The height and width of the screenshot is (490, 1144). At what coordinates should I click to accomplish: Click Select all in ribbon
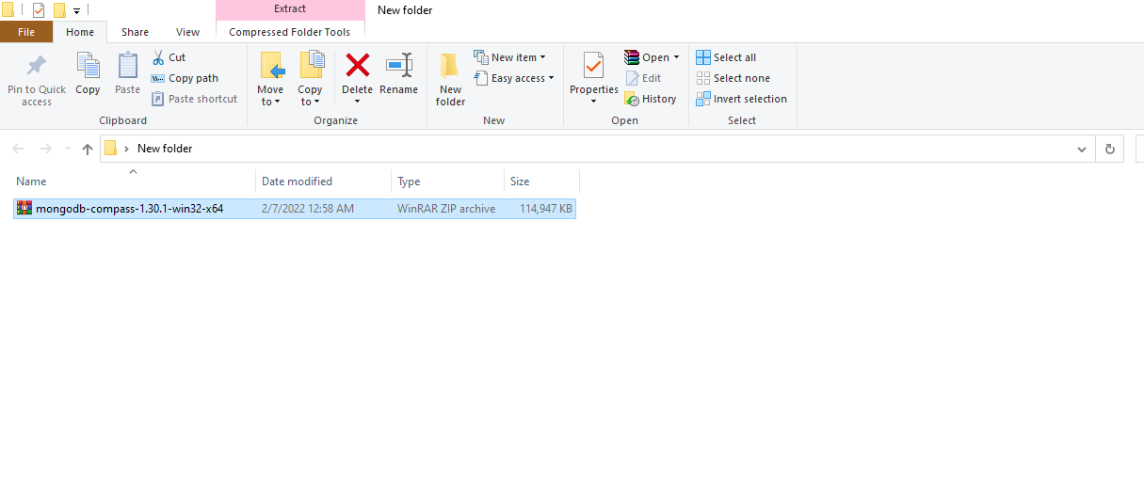coord(726,57)
